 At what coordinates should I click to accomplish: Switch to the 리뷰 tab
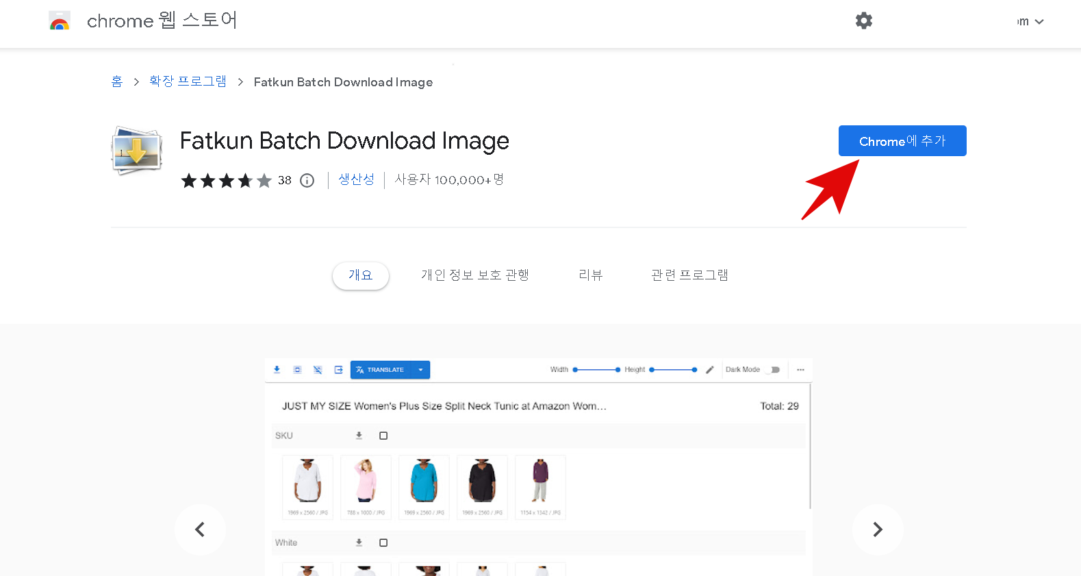tap(591, 275)
